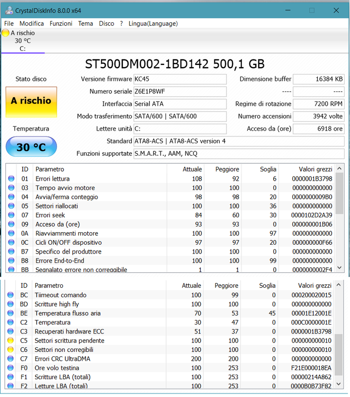Click the Versione firmware field KC45
The height and width of the screenshot is (397, 350).
coord(180,79)
